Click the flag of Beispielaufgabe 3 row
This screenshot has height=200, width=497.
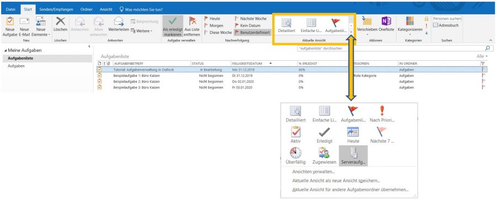point(484,87)
